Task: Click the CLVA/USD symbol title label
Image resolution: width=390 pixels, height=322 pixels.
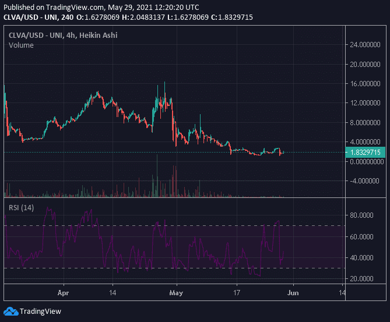Action: coord(63,36)
